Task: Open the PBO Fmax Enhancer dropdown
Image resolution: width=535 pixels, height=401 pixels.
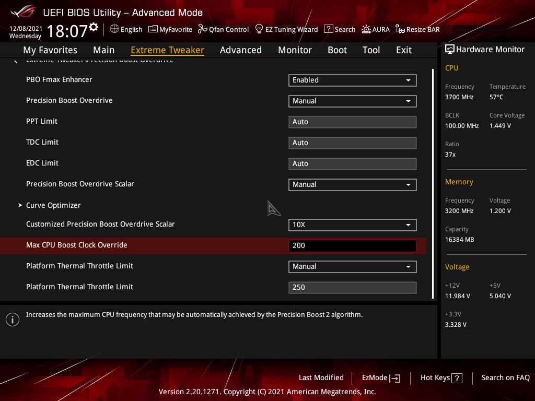Action: click(x=352, y=80)
